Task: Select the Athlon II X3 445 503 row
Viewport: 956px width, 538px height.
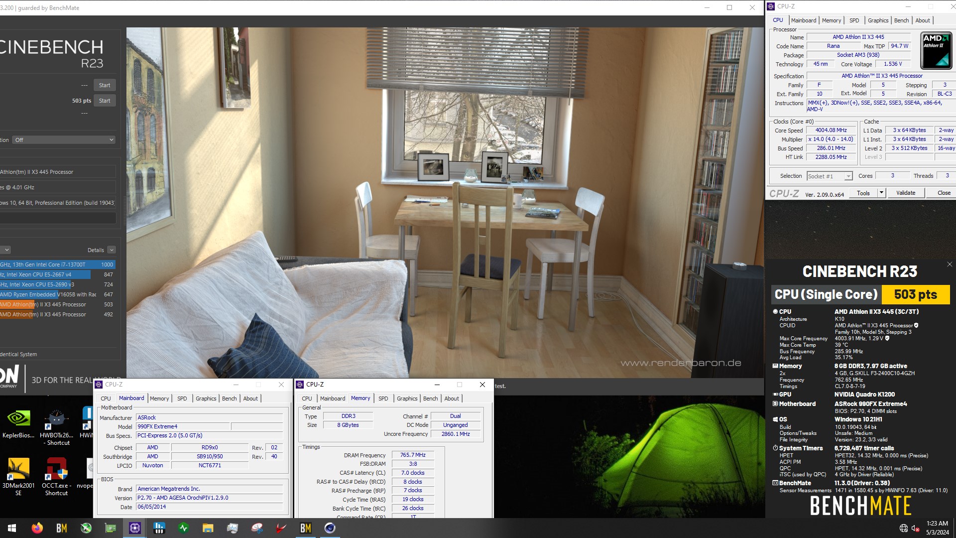Action: tap(58, 304)
